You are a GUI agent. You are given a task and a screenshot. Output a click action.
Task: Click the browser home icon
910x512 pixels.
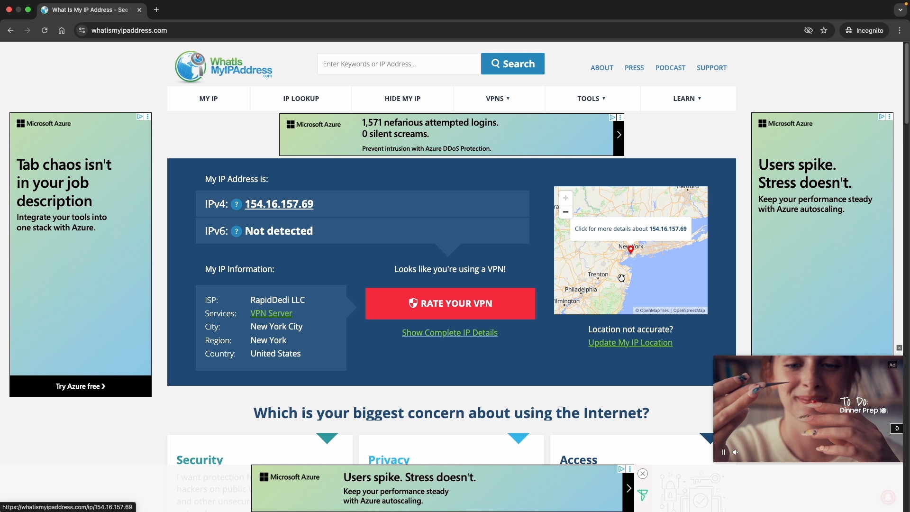tap(62, 30)
